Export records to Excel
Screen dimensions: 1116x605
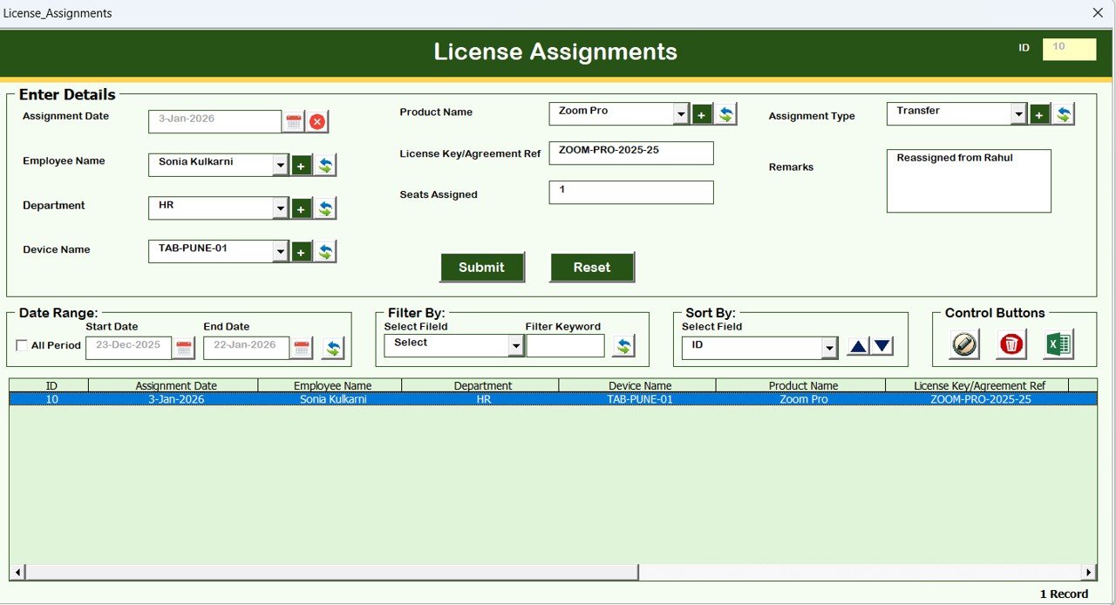tap(1058, 344)
